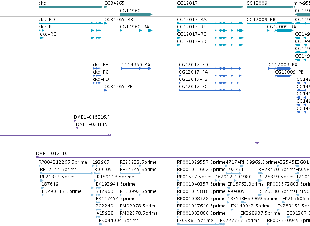Select transcript ckd-RD
Screen dimensions: 310x226
click(x=71, y=23)
